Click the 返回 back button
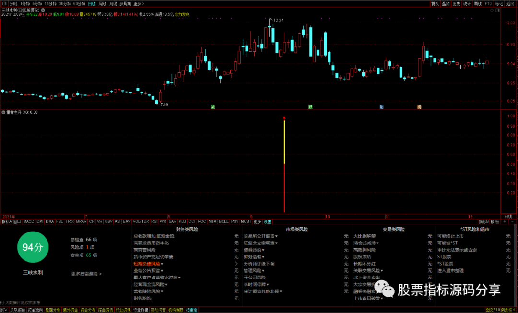 pyautogui.click(x=510, y=4)
